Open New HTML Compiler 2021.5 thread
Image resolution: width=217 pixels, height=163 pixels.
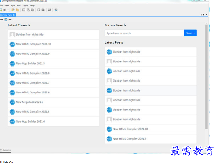(54, 112)
